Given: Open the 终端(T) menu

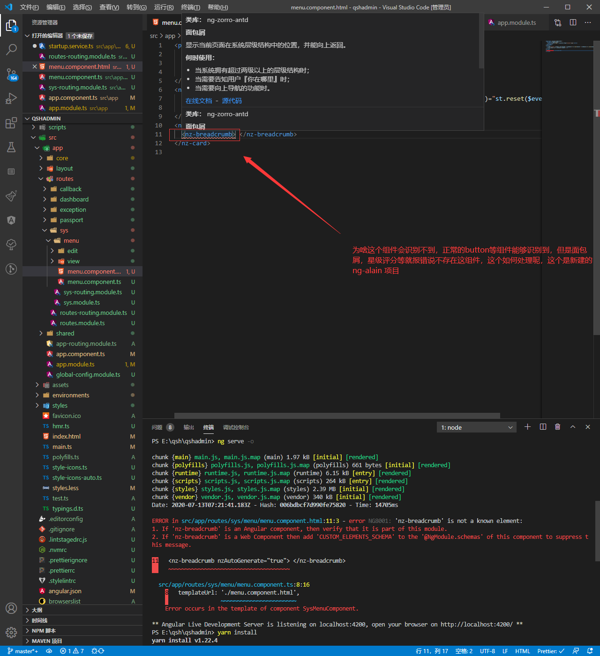Looking at the screenshot, I should (190, 7).
